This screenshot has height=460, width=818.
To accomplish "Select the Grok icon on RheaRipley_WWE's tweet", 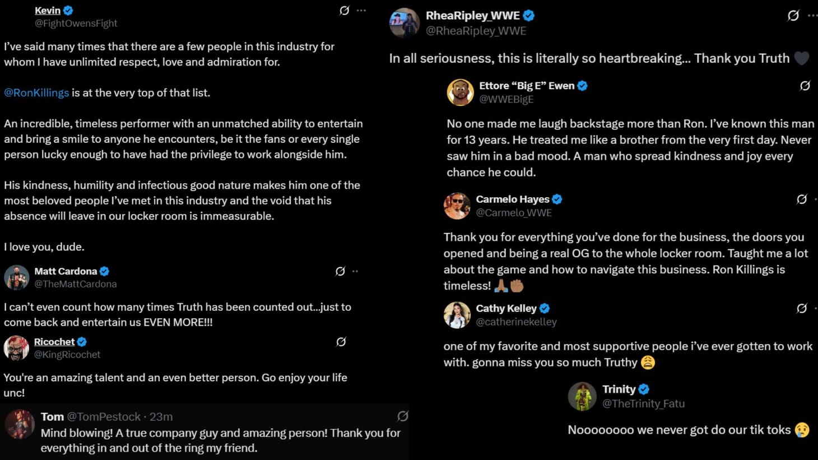I will pos(793,16).
